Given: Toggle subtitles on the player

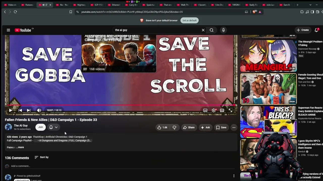Looking at the screenshot, I should [205, 110].
